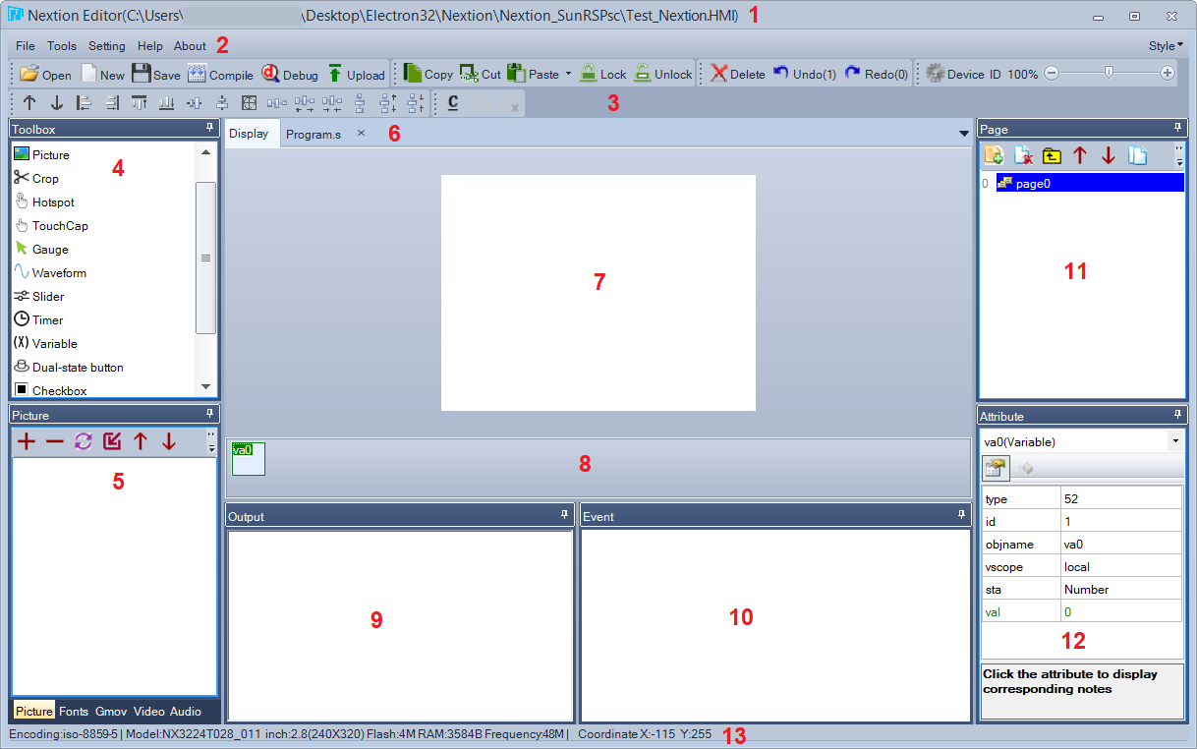
Task: Paste the copied component
Action: coord(534,74)
